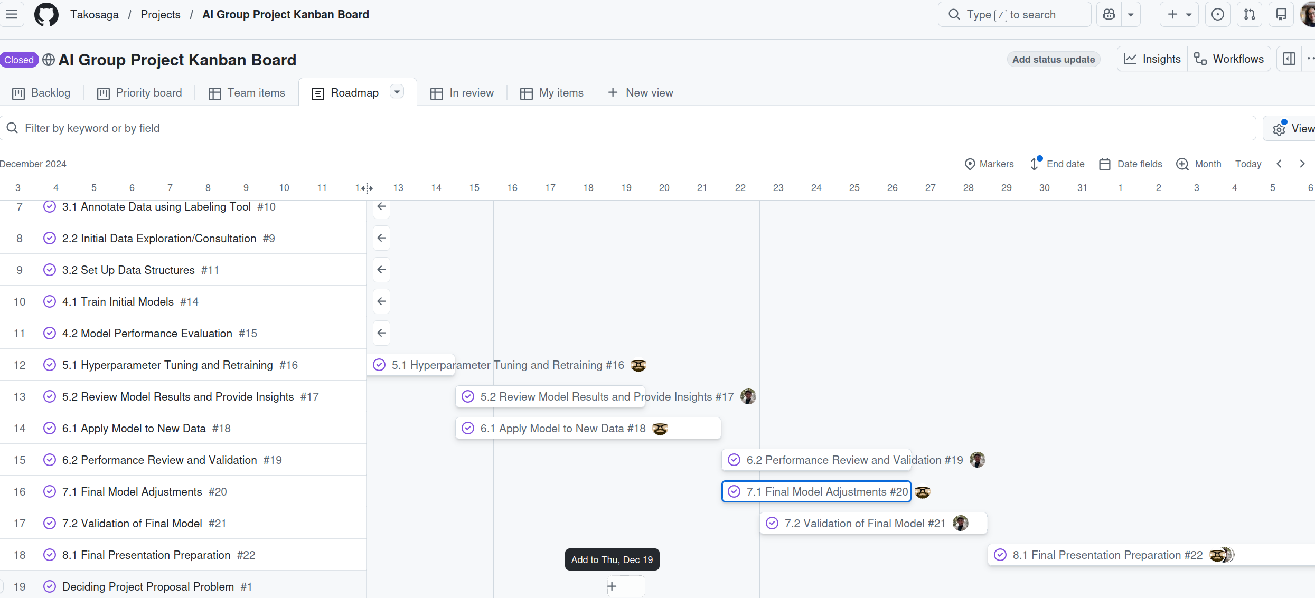
Task: Select 7.2 Validation of Final Model bar
Action: [x=873, y=524]
